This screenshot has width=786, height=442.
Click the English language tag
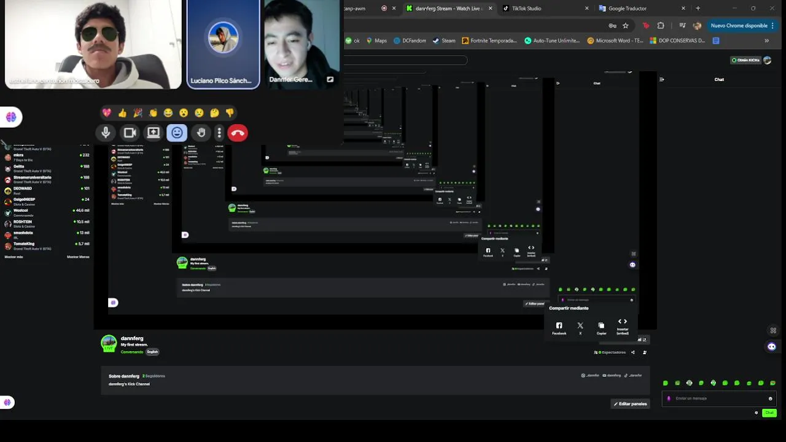[152, 352]
